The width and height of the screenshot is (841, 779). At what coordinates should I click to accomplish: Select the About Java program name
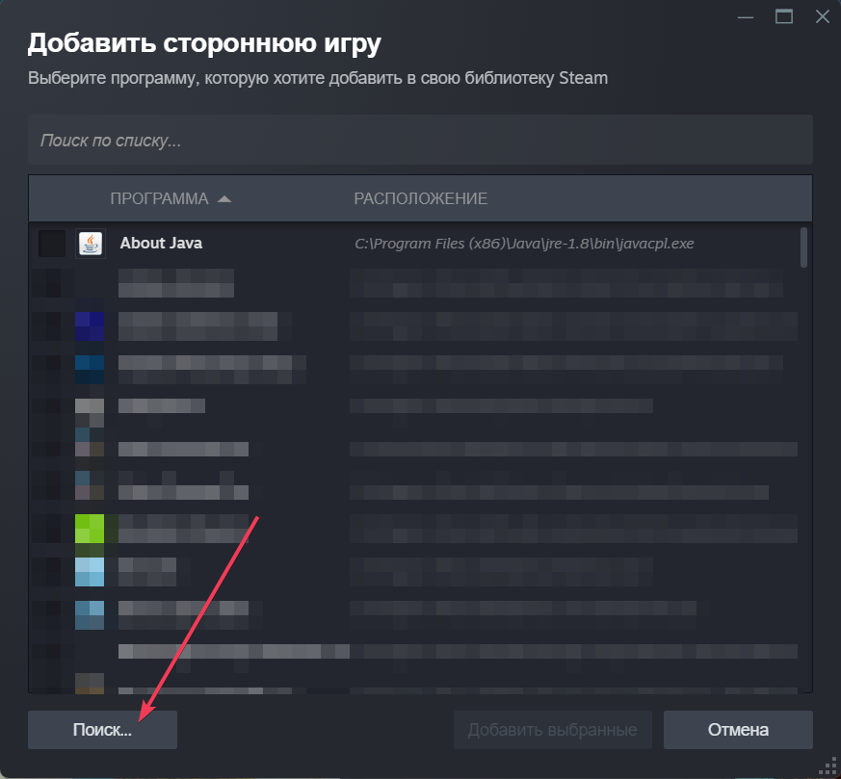[161, 243]
